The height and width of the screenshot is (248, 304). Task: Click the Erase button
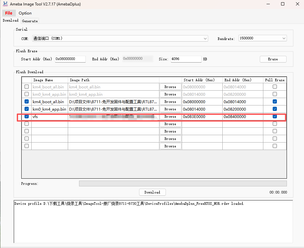tap(273, 59)
